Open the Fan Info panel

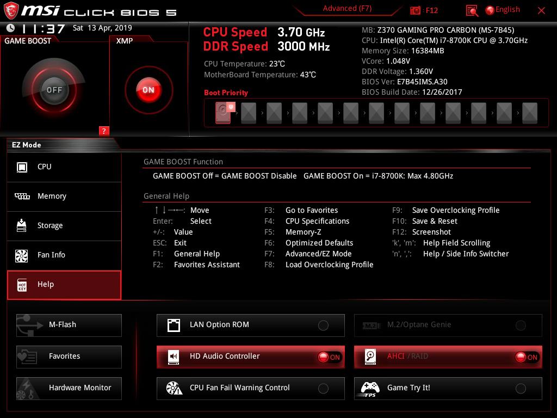click(64, 255)
